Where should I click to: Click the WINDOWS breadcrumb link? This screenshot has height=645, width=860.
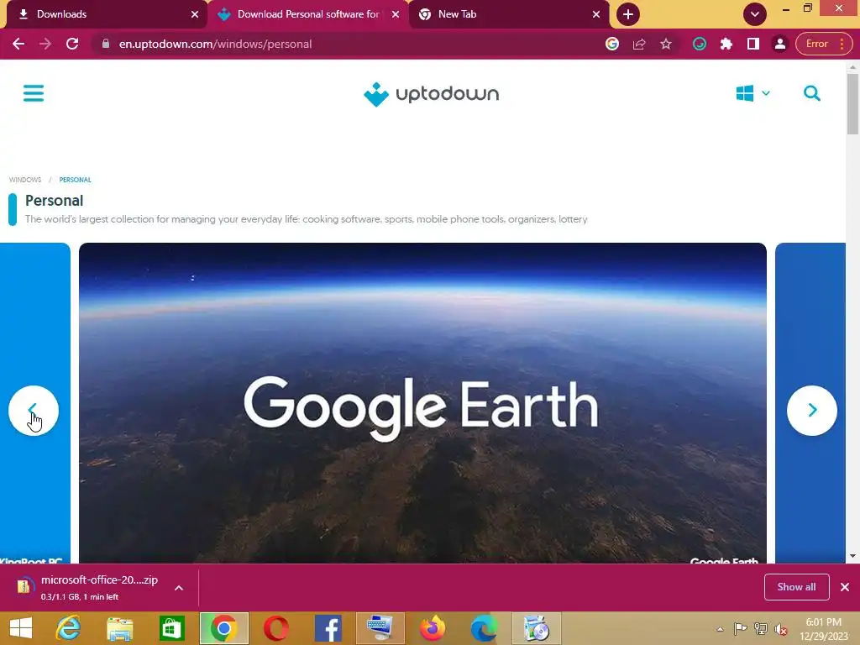[x=25, y=180]
